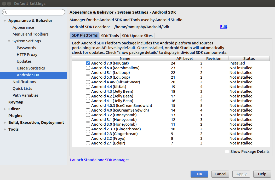Switch to the SDK Tools tab
Image resolution: width=275 pixels, height=180 pixels.
pyautogui.click(x=110, y=36)
